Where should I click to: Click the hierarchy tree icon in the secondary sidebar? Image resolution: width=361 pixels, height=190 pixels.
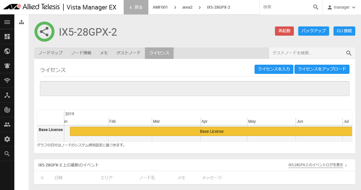coord(22,22)
